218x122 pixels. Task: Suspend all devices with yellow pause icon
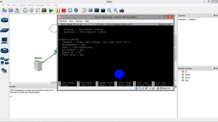(58, 11)
